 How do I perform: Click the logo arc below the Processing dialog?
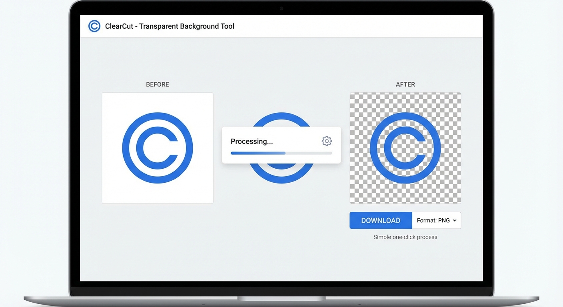[281, 175]
